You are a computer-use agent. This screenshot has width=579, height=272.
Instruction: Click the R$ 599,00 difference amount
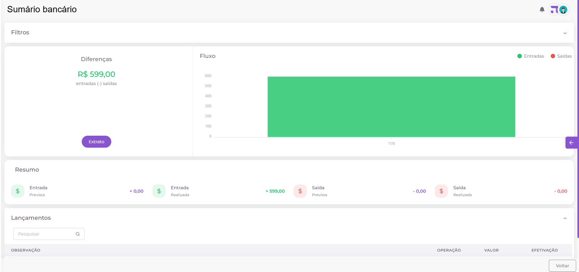point(96,74)
